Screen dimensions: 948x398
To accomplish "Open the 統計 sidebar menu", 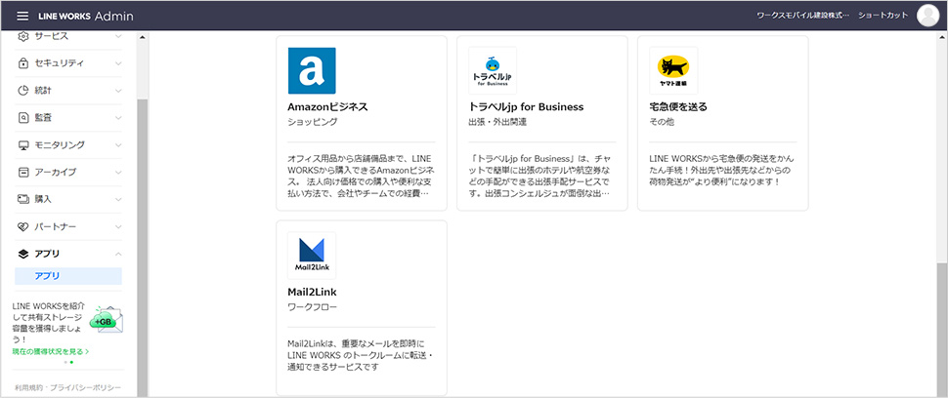I will (68, 91).
